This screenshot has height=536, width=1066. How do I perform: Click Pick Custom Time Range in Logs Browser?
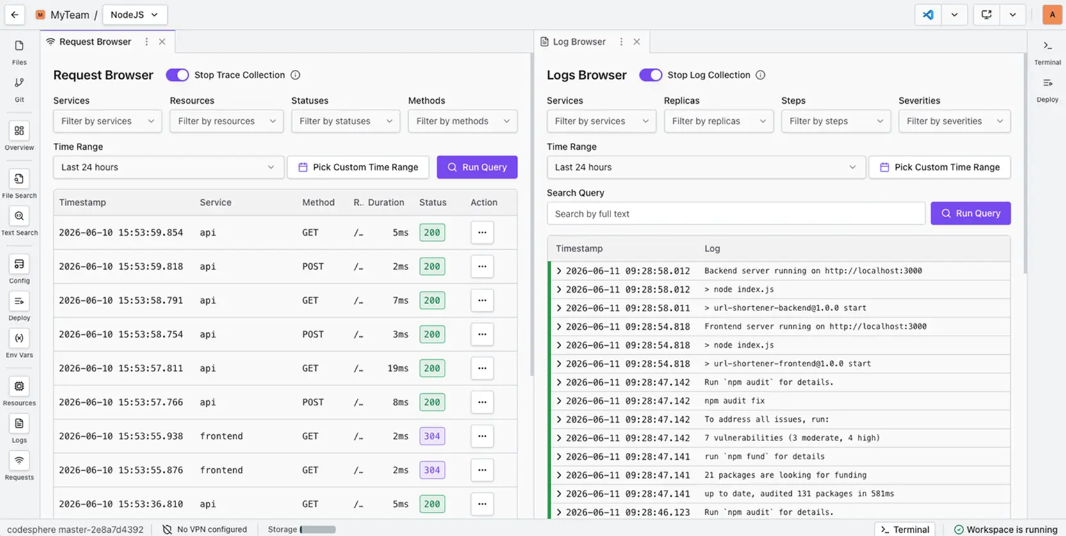click(940, 167)
